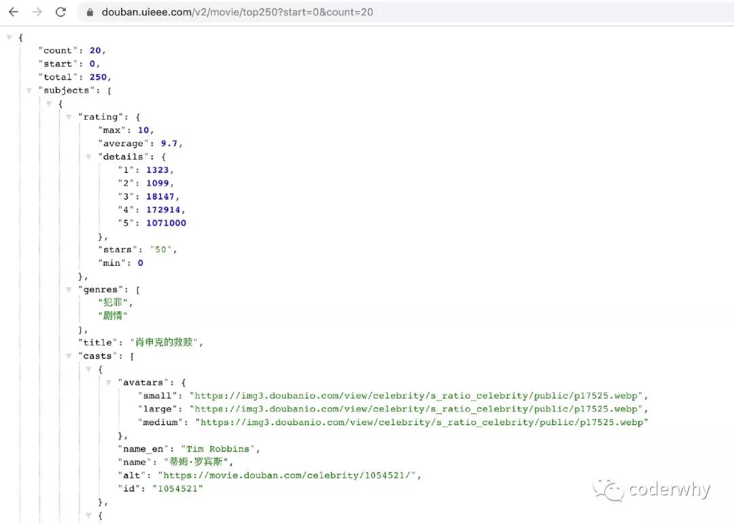Image resolution: width=734 pixels, height=523 pixels.
Task: Click the "total" value 250
Action: pyautogui.click(x=98, y=77)
